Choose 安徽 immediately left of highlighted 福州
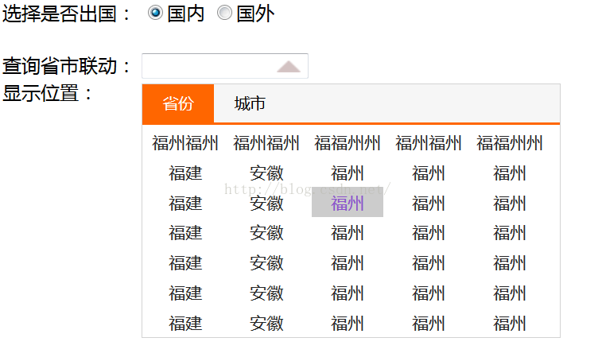Screen dimensions: 602x361 click(266, 204)
